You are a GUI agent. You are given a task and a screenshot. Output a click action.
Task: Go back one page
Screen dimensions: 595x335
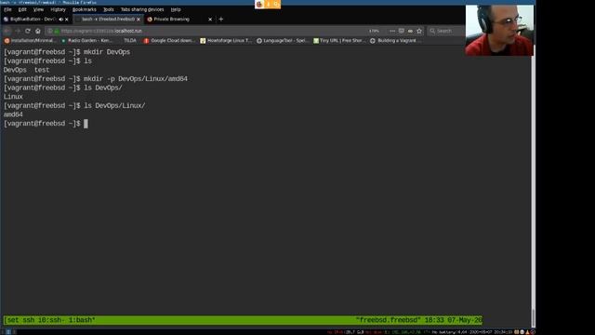[x=7, y=31]
